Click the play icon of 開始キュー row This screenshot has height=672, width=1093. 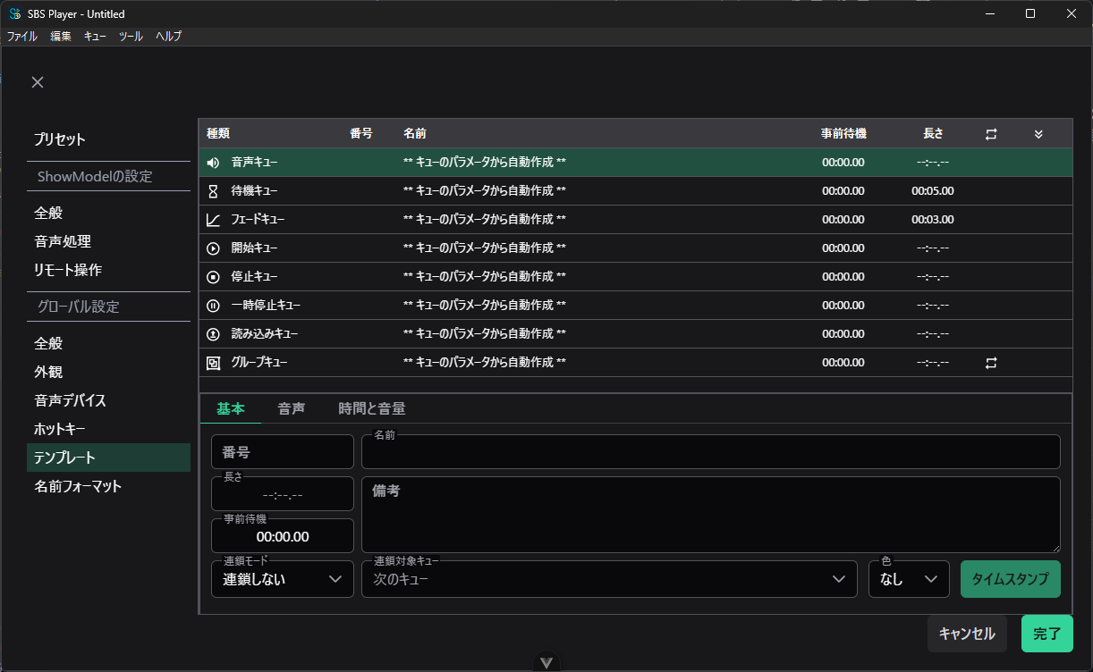(x=213, y=248)
